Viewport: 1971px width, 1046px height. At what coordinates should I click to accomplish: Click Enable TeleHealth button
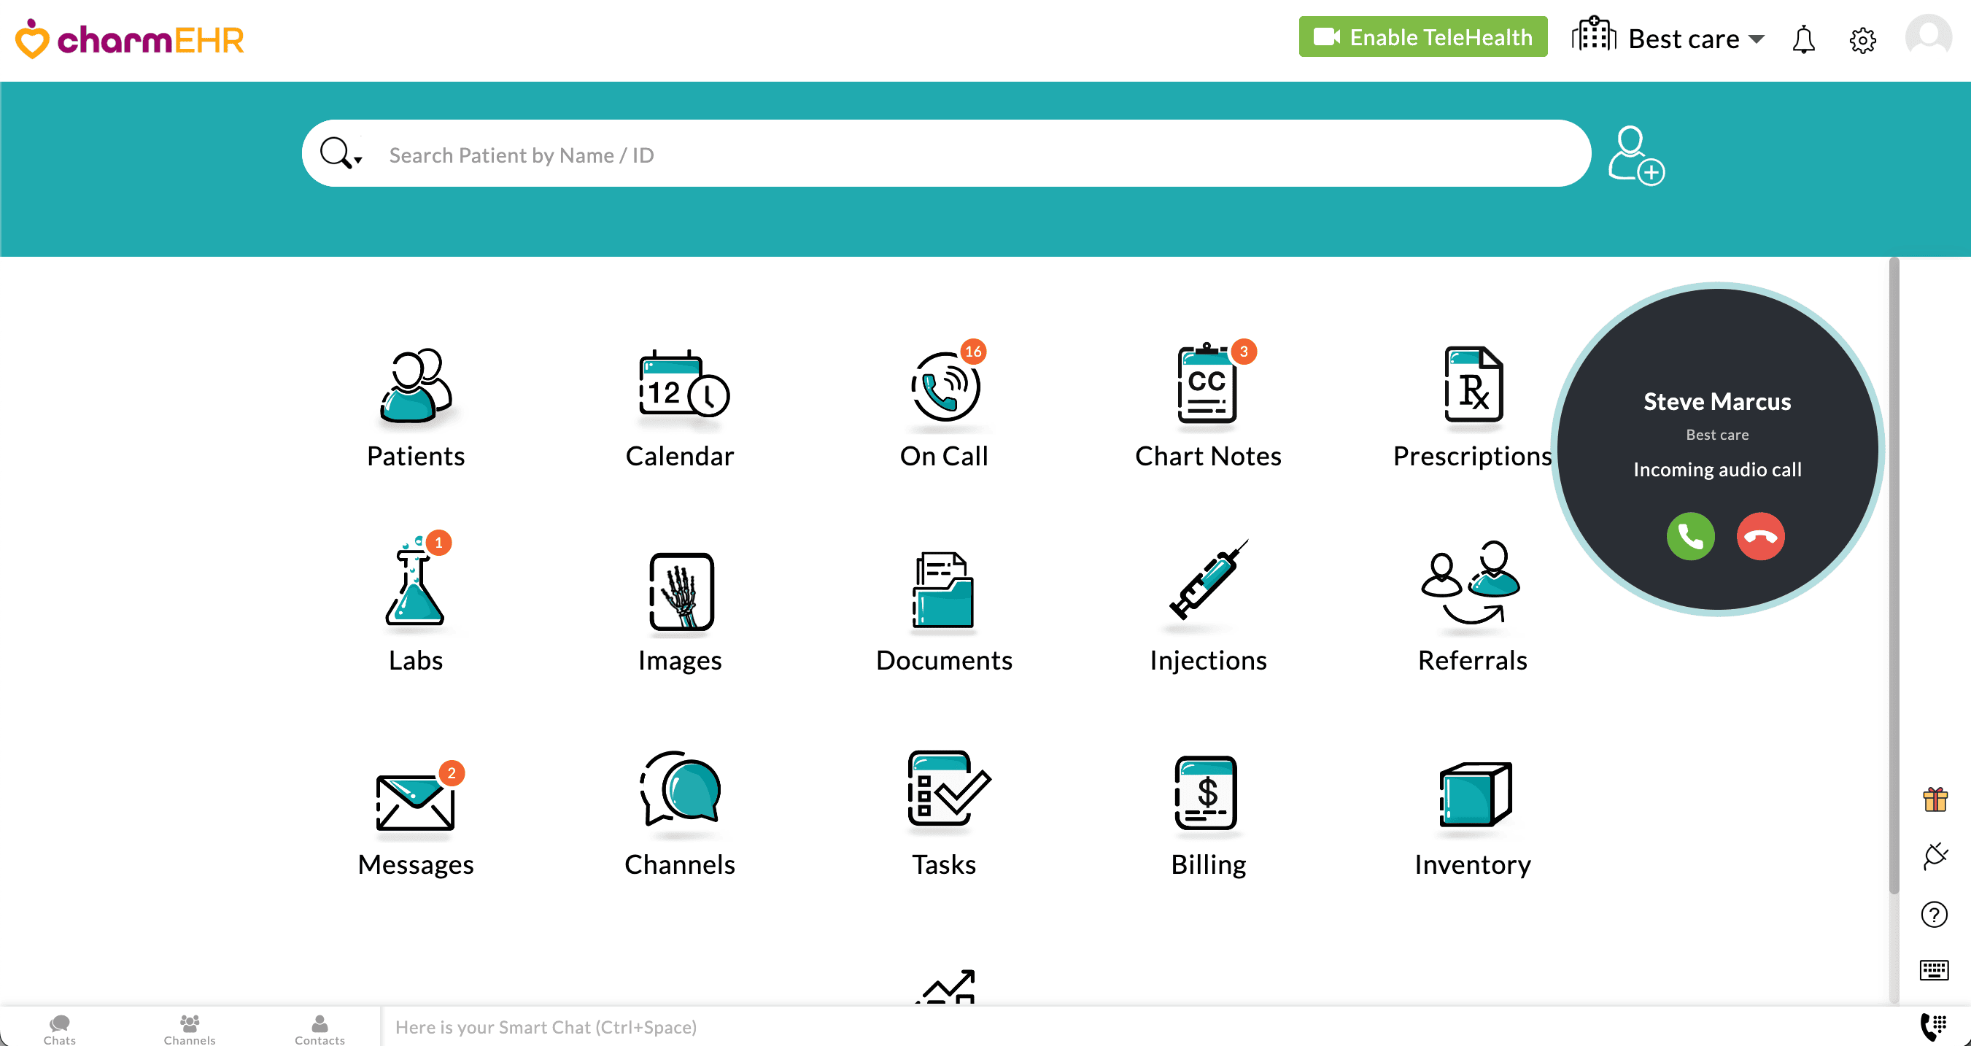click(1422, 36)
